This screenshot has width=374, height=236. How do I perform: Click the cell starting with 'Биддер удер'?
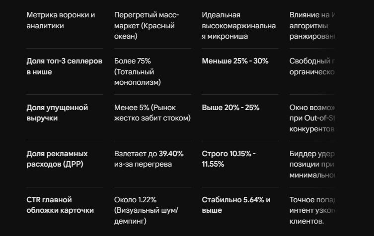tap(312, 164)
